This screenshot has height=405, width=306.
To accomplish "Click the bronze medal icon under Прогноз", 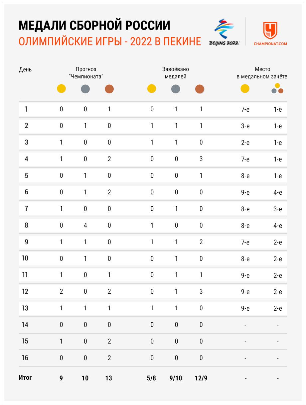I will (109, 89).
